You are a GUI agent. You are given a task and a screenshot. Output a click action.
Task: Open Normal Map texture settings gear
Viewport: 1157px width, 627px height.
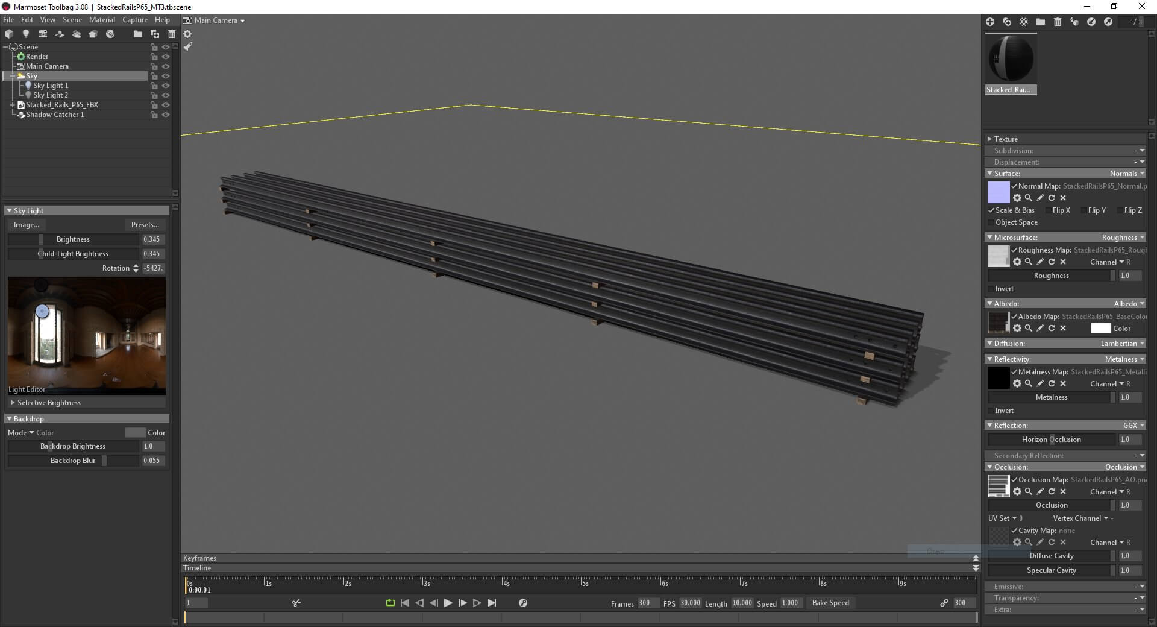(1017, 198)
